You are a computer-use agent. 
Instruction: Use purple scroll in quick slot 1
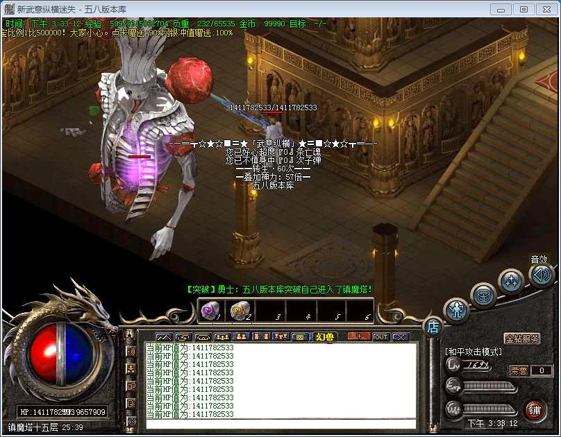(211, 311)
